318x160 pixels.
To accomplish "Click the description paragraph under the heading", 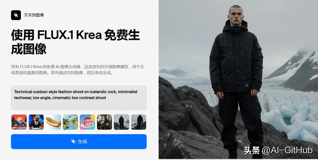I will tap(77, 69).
